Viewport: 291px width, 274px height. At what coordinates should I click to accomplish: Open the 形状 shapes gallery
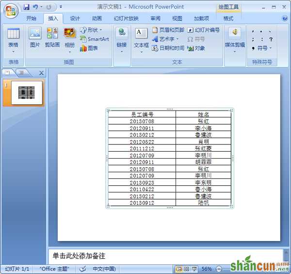point(91,30)
